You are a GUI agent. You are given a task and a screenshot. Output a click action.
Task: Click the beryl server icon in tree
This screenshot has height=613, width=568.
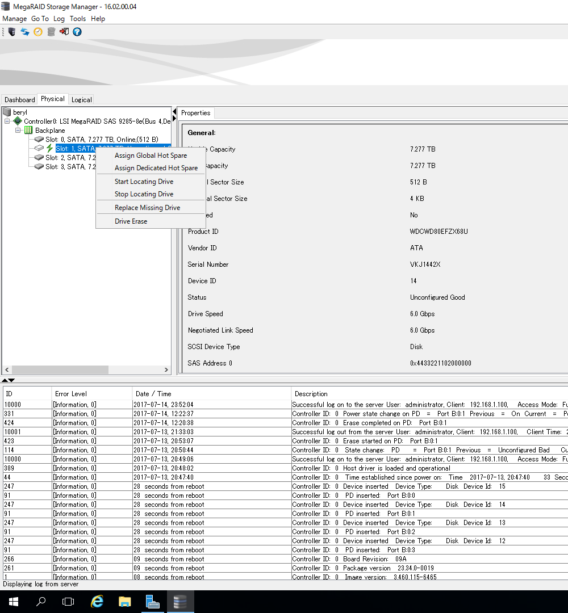pos(7,112)
